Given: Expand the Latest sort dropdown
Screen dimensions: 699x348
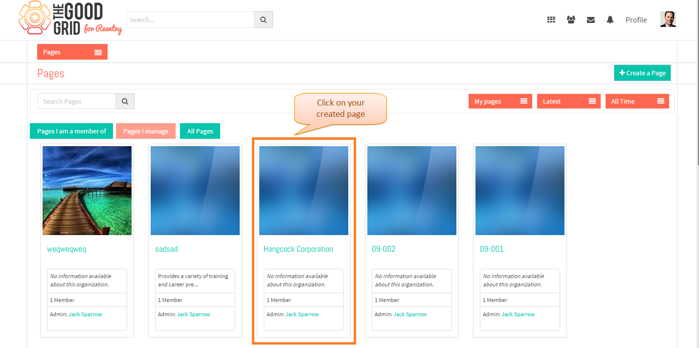Looking at the screenshot, I should (569, 101).
